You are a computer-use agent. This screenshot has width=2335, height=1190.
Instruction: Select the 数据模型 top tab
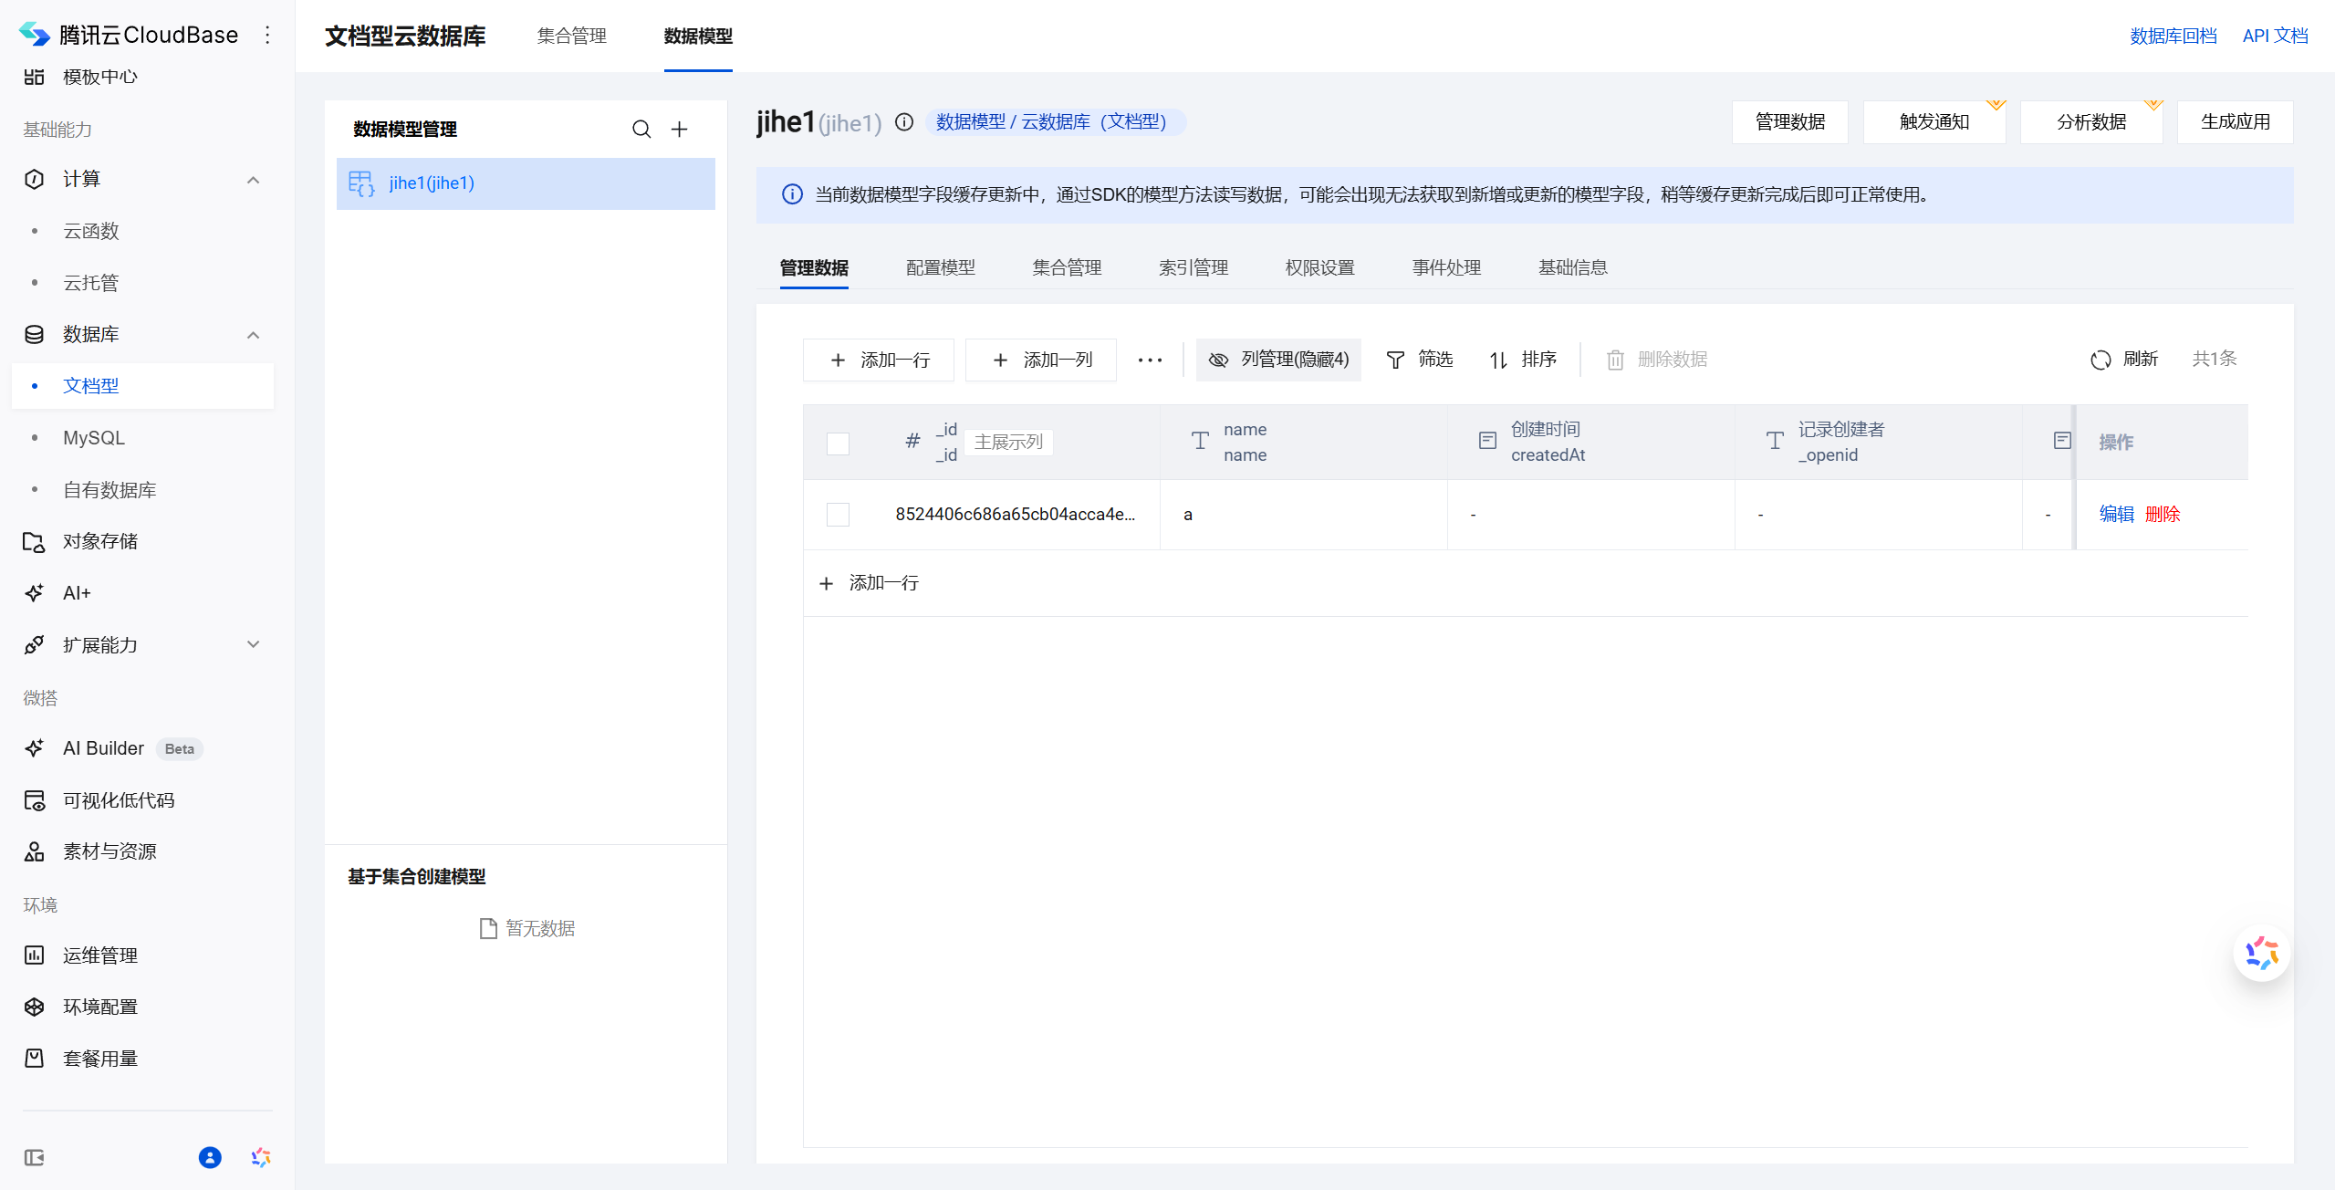pos(698,36)
